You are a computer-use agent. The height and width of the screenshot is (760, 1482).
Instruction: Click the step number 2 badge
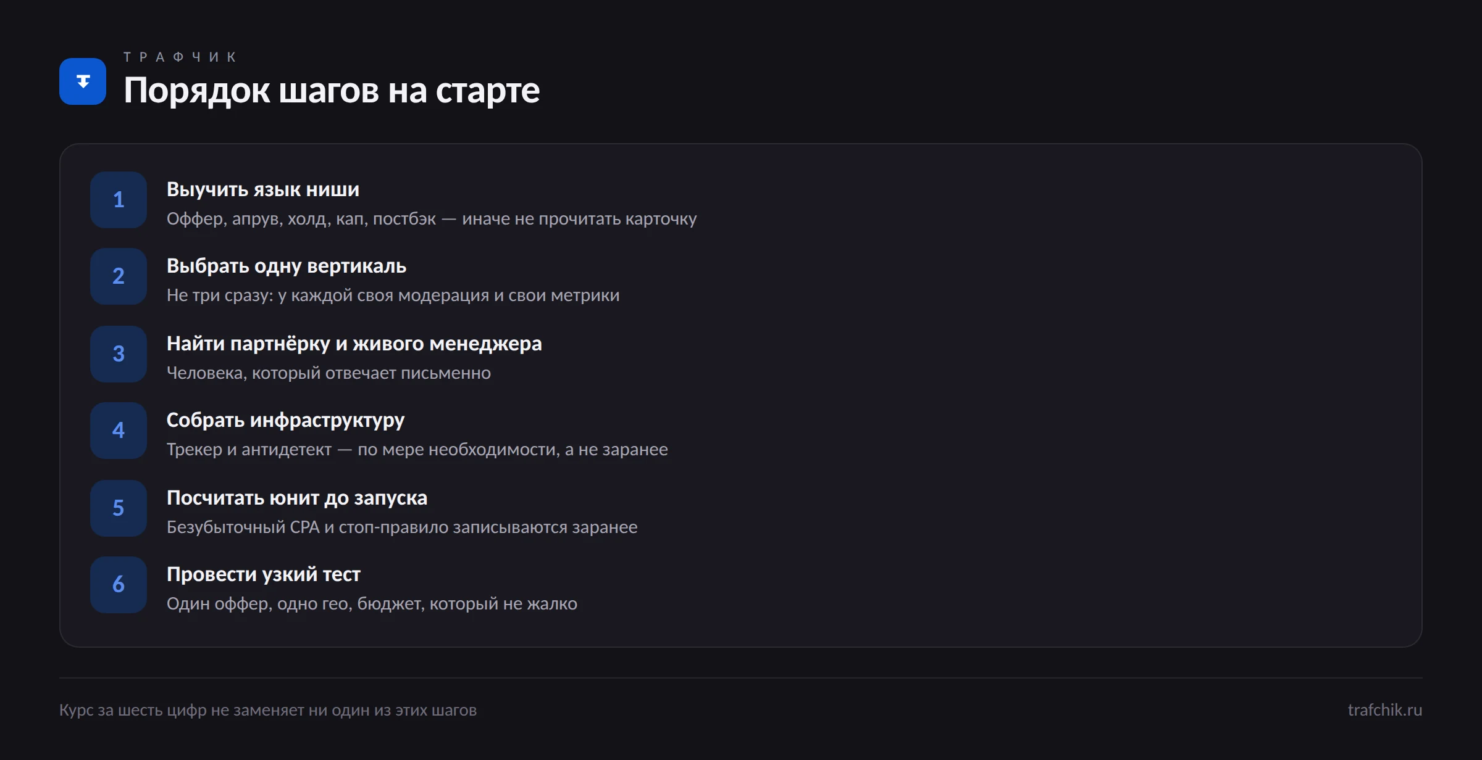(x=119, y=276)
